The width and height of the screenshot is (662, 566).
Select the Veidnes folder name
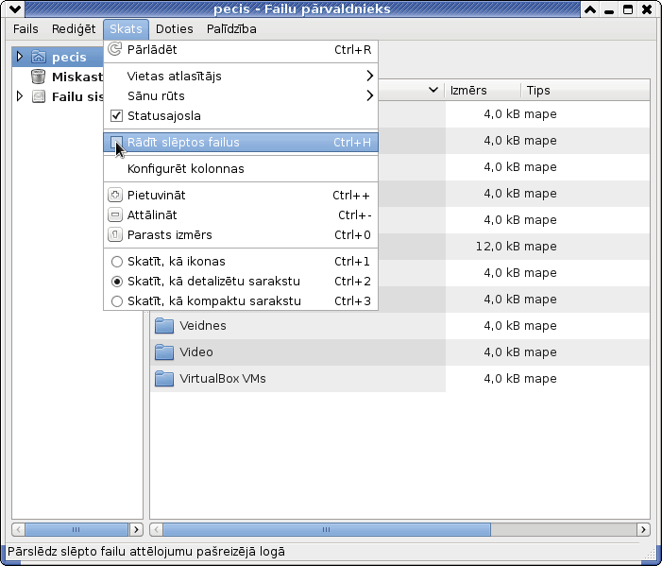(203, 326)
